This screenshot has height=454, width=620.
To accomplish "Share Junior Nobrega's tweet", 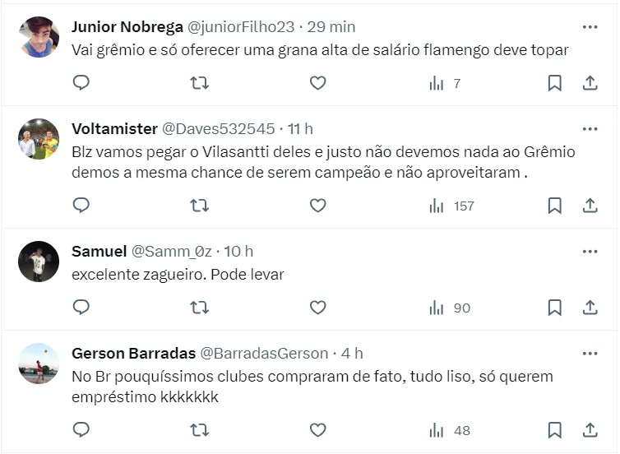I will (x=590, y=83).
